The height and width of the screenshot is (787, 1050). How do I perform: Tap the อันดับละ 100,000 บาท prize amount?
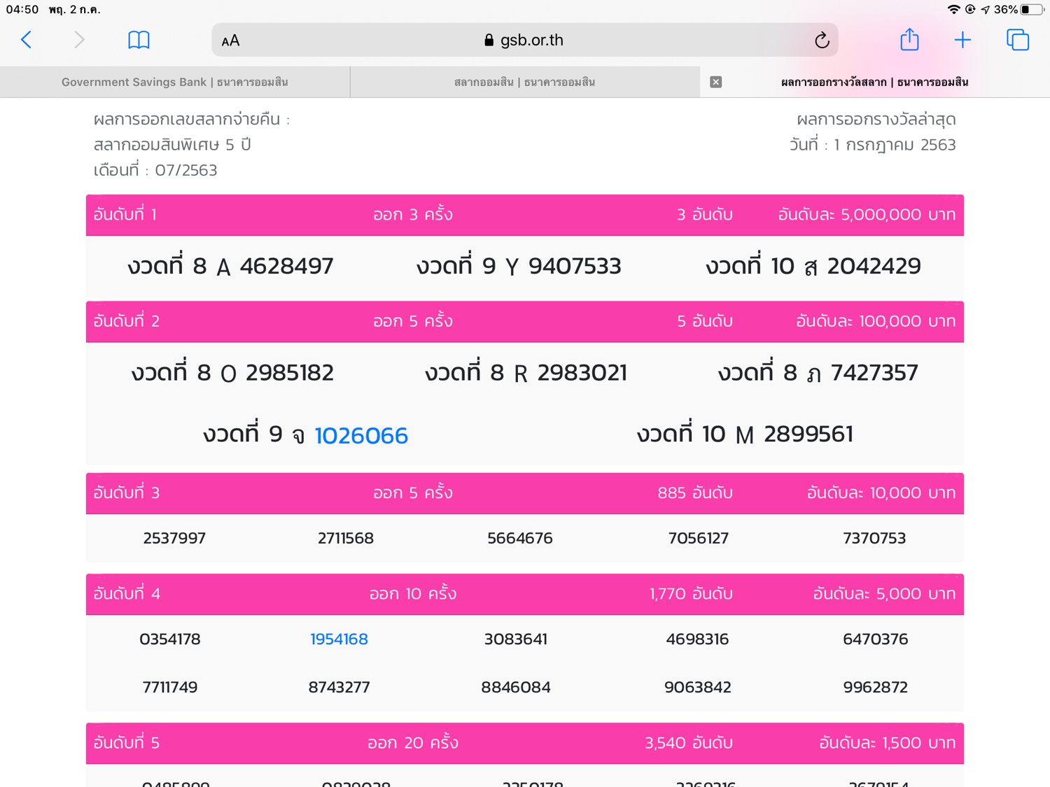(876, 320)
